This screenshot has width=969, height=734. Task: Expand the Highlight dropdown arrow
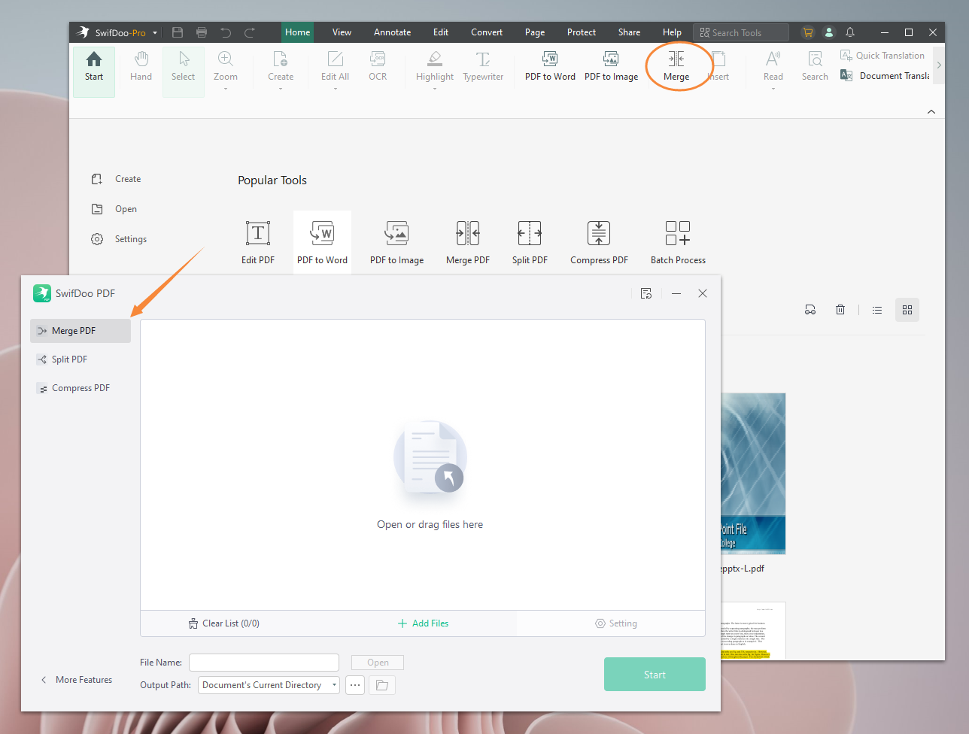435,89
